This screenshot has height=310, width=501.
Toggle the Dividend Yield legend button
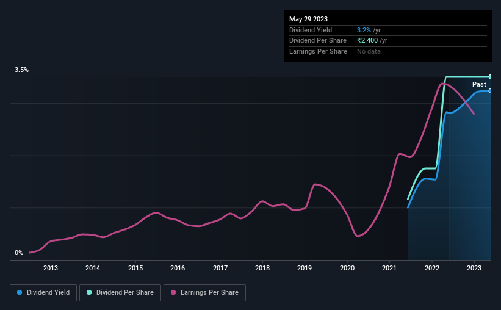(43, 293)
